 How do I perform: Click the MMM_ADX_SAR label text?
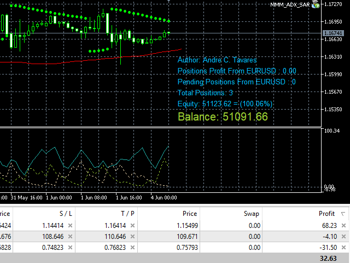tap(290, 4)
